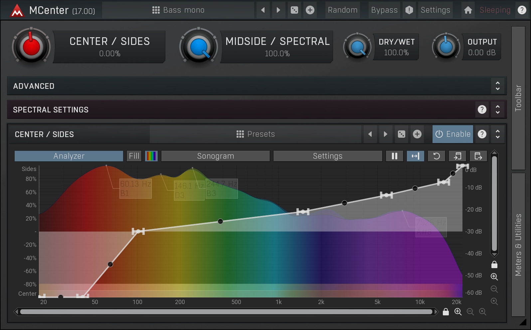Screen dimensions: 531x330
Task: Click the home icon in top bar
Action: click(468, 10)
